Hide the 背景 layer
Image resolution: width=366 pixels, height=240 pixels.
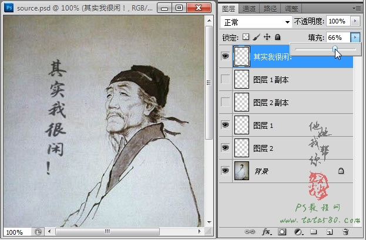[x=225, y=171]
